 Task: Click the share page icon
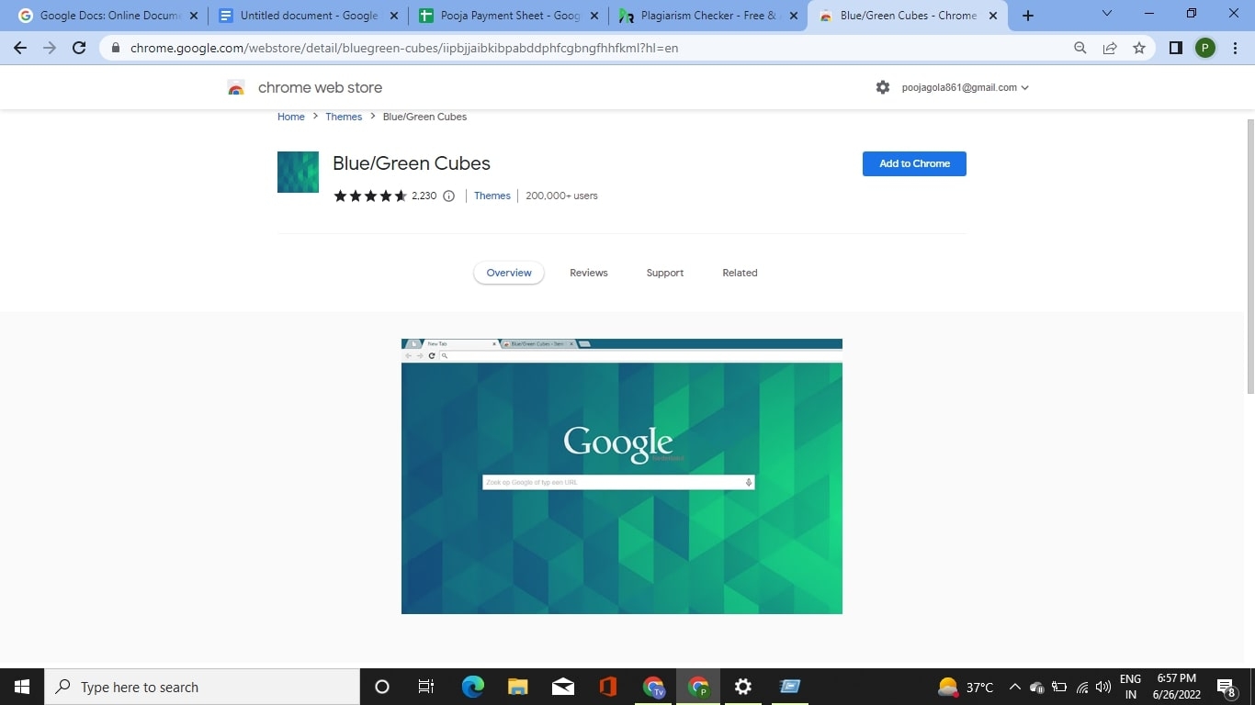click(x=1110, y=48)
